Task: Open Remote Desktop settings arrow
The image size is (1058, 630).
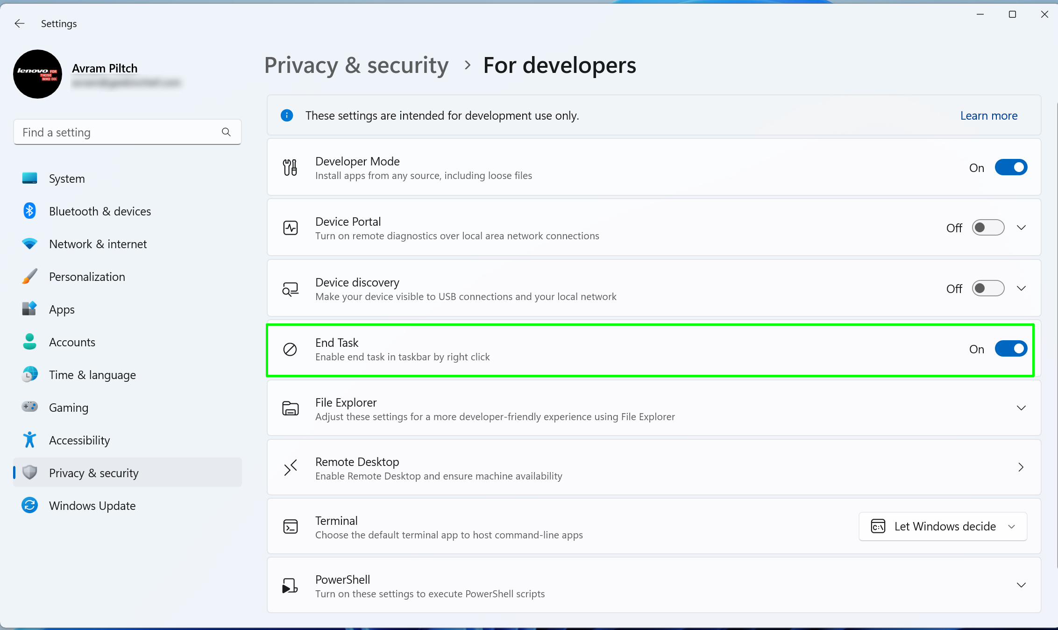Action: 1021,466
